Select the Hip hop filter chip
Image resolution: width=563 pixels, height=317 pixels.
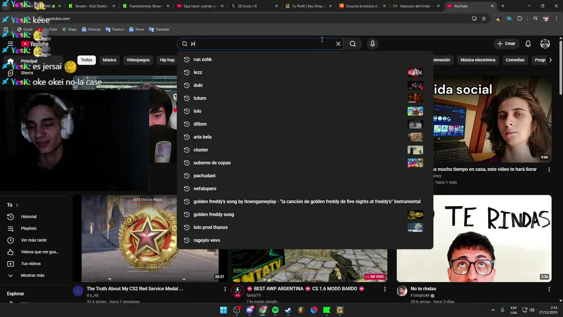tap(167, 60)
